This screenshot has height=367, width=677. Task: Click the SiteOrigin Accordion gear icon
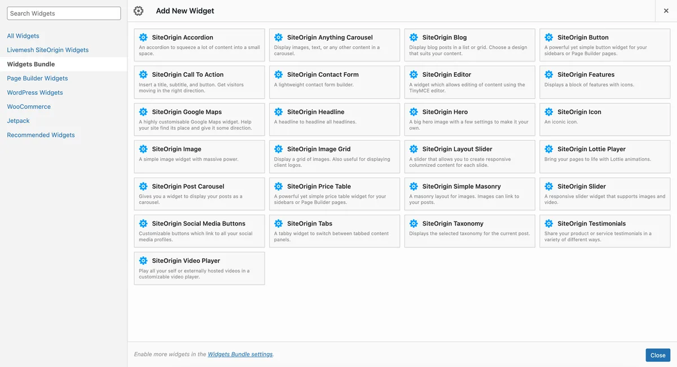143,37
